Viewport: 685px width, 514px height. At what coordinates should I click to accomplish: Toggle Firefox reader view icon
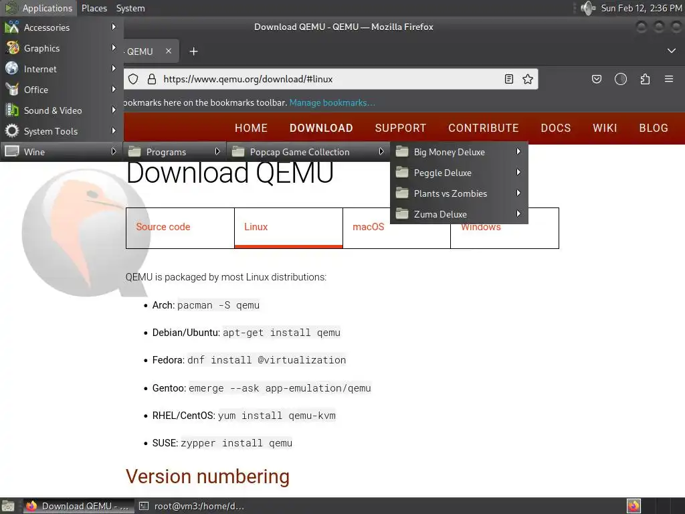click(509, 79)
